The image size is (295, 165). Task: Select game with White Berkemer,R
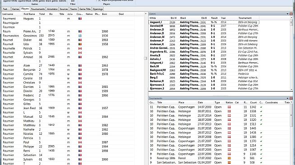pyautogui.click(x=204, y=81)
